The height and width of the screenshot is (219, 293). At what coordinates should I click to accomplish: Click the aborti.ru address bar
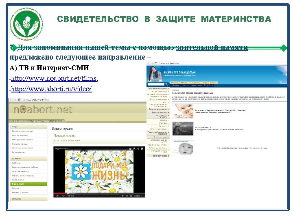tap(222, 63)
